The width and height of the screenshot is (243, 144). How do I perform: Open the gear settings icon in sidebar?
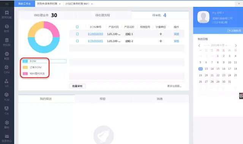7,122
